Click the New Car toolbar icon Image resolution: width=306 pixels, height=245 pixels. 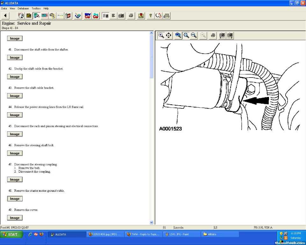(x=88, y=16)
